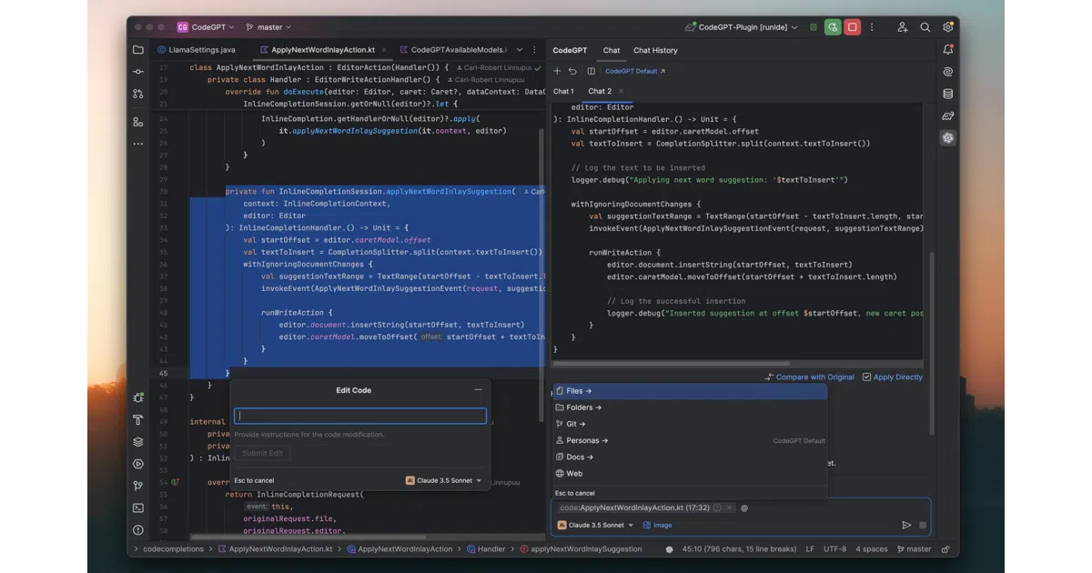Select the CodeGPT tool window icon in right sidebar
The image size is (1092, 573).
(948, 138)
